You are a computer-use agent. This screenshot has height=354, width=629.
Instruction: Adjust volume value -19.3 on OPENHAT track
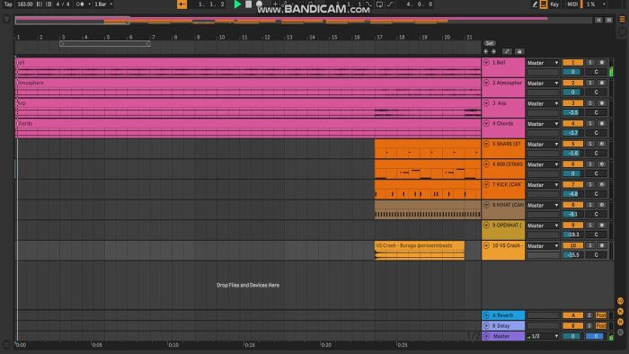573,235
